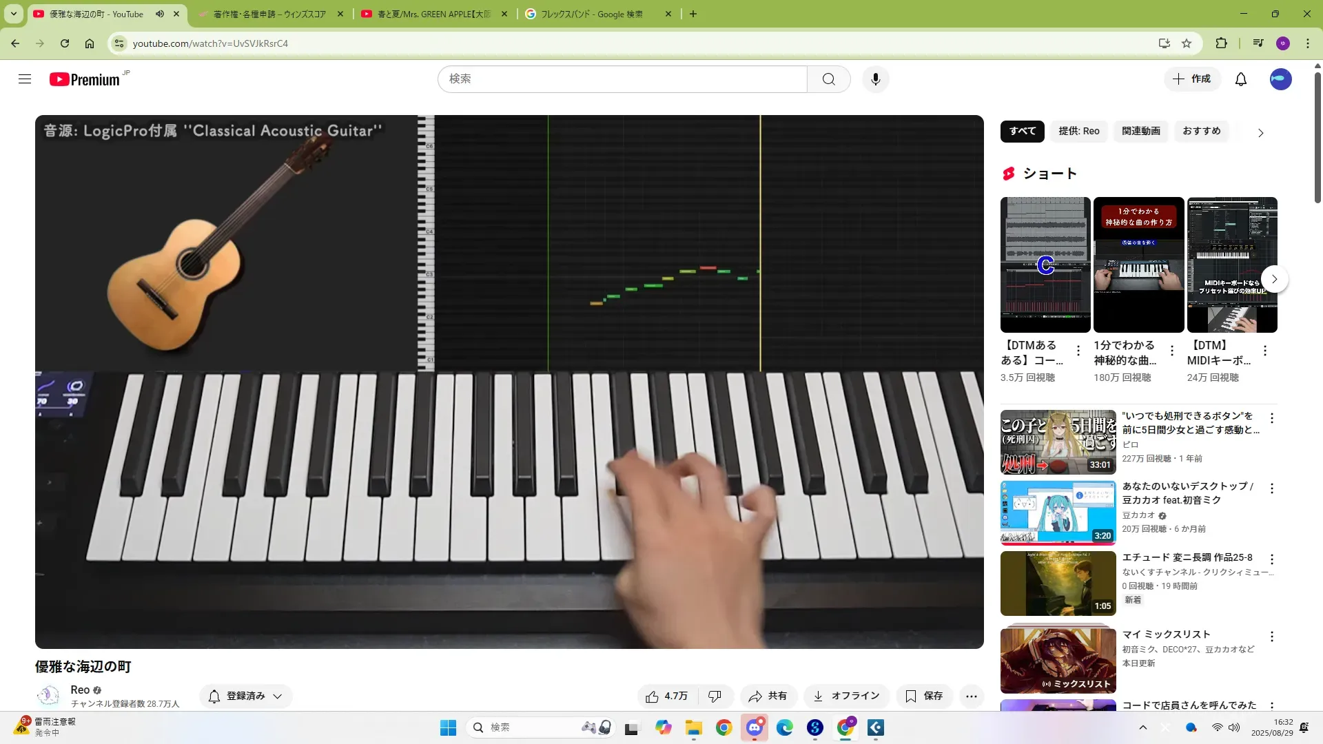
Task: Open the 33:01 video thumbnail
Action: 1058,442
